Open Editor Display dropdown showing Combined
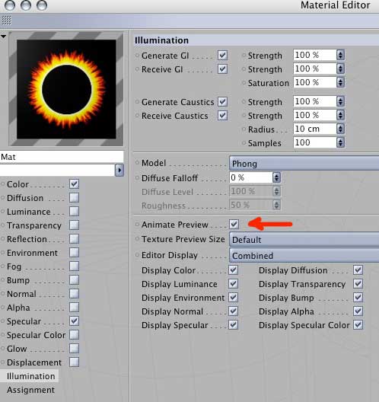This screenshot has height=402, width=379. point(304,255)
